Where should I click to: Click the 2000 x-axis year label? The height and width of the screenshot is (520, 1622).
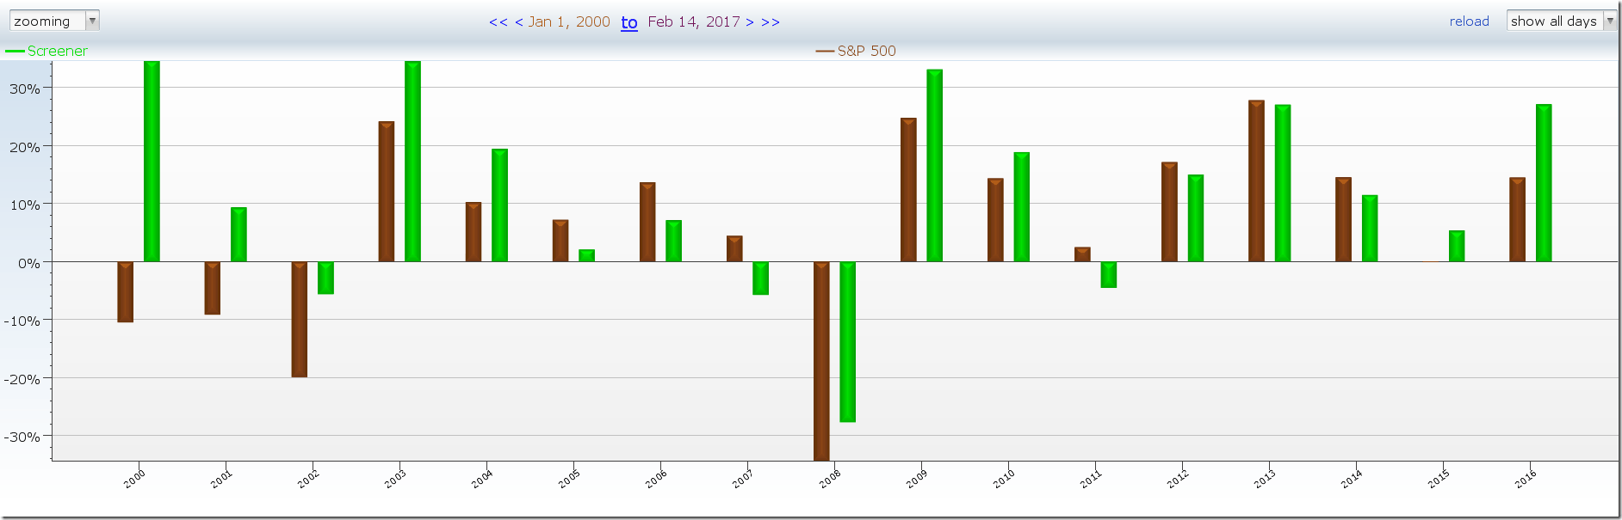tap(134, 479)
